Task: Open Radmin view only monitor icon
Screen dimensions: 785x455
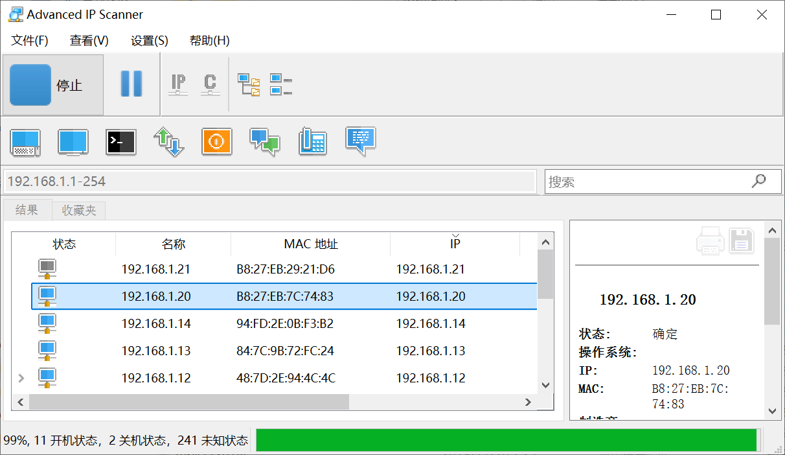Action: click(73, 142)
